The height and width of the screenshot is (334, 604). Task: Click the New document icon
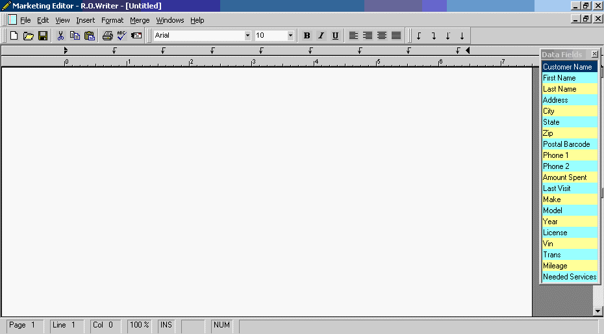[x=14, y=36]
